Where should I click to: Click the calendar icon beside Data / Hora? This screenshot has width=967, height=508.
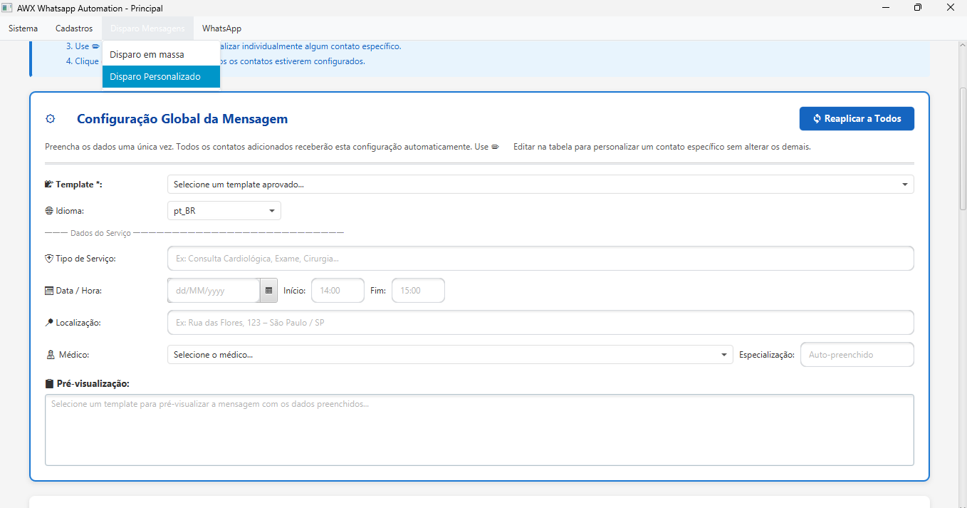coord(48,290)
